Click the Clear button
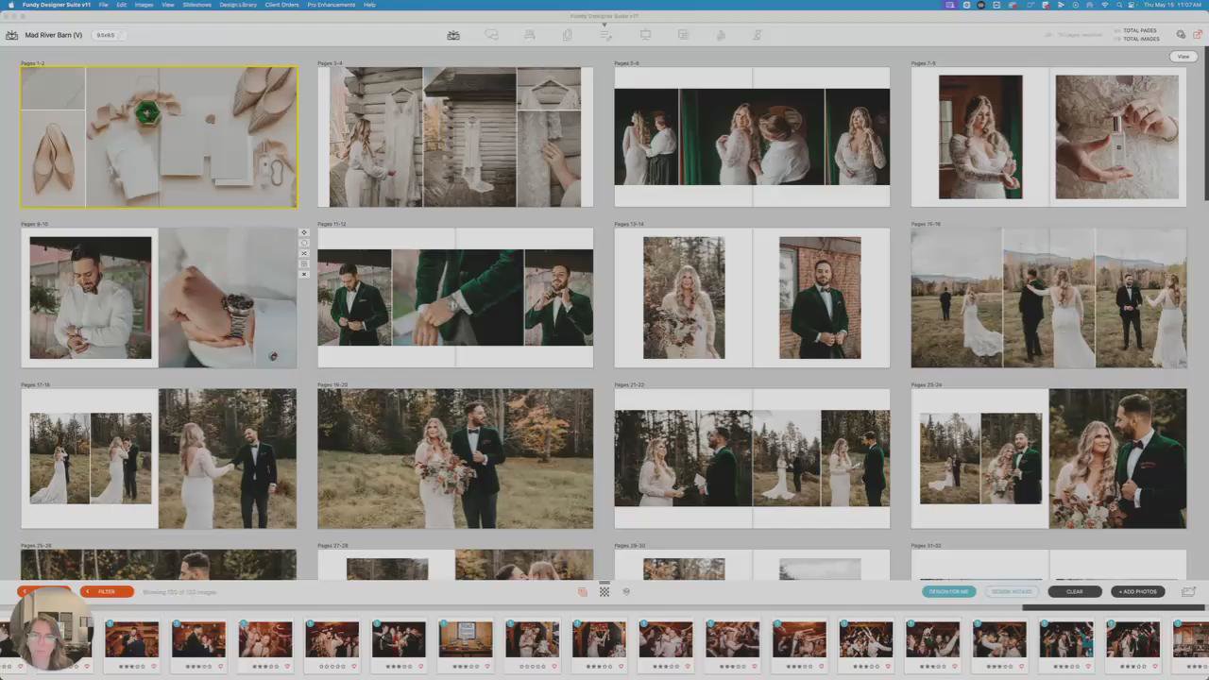Viewport: 1209px width, 680px height. (1075, 592)
